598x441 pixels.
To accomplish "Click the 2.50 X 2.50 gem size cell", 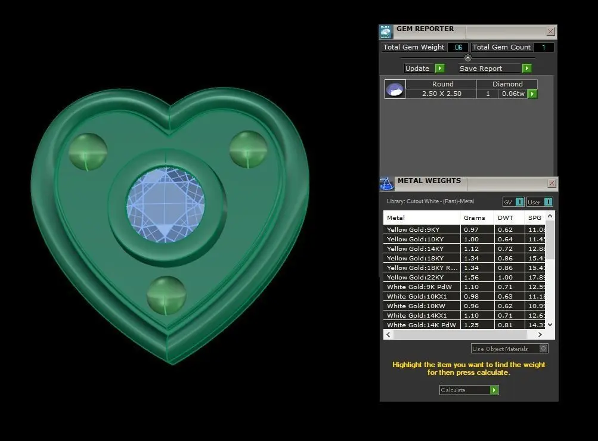I will [441, 94].
